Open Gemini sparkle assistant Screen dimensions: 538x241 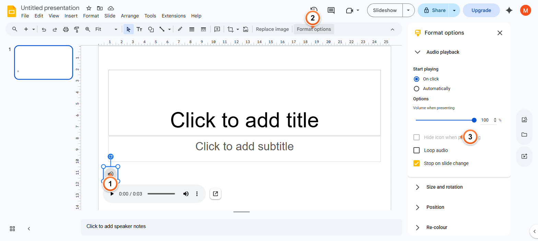(509, 10)
